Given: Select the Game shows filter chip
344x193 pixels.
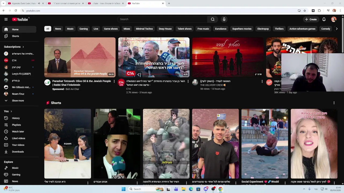Looking at the screenshot, I should [111, 29].
